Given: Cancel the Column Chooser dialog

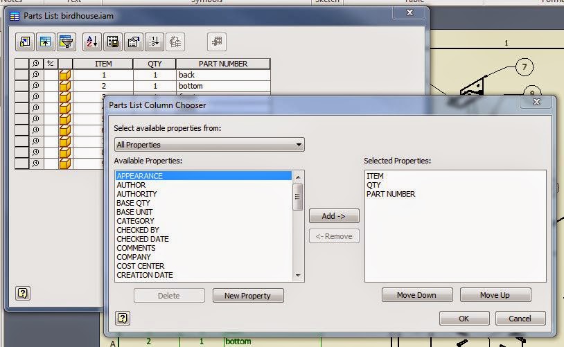Looking at the screenshot, I should (520, 319).
